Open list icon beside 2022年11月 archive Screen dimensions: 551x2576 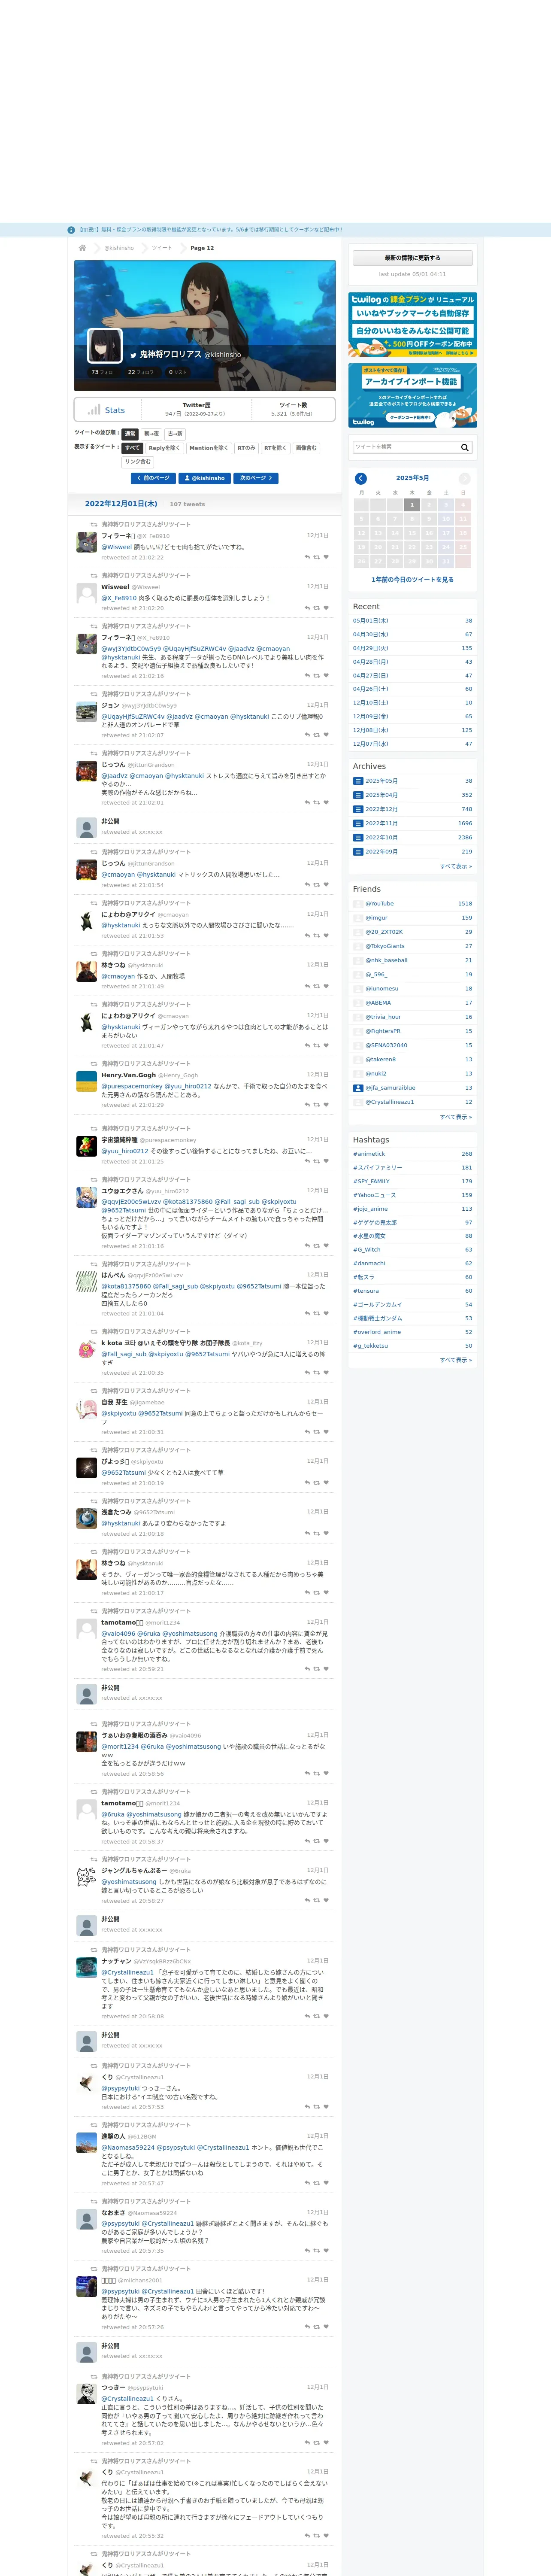tap(358, 823)
